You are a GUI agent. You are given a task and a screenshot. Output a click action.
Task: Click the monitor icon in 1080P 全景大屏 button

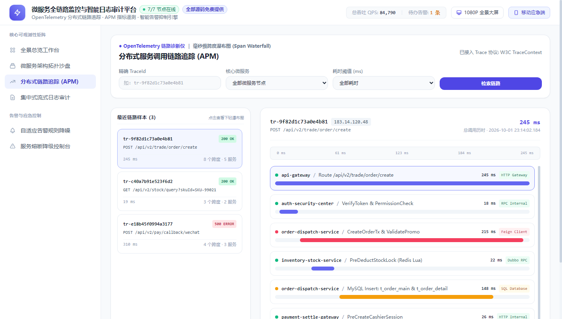[x=459, y=13]
